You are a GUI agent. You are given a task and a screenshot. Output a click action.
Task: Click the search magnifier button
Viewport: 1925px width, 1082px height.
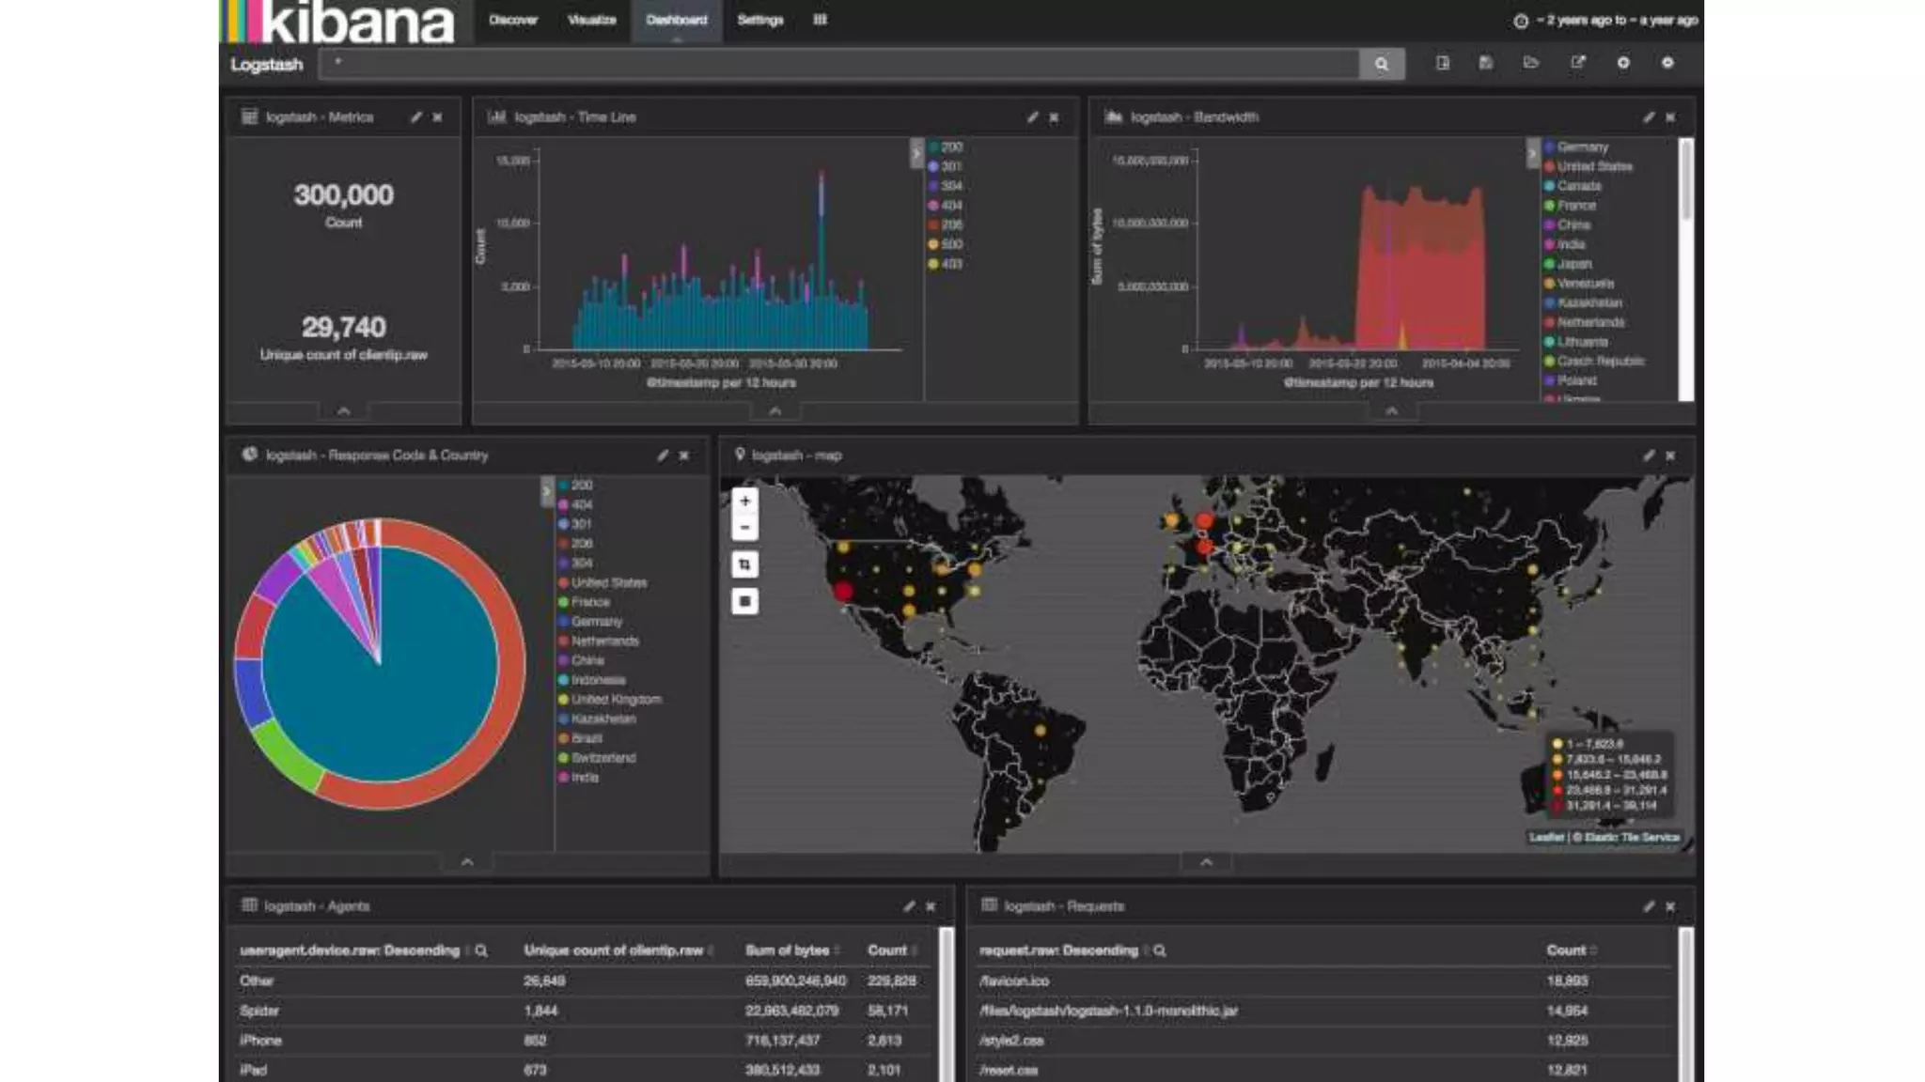[x=1381, y=64]
